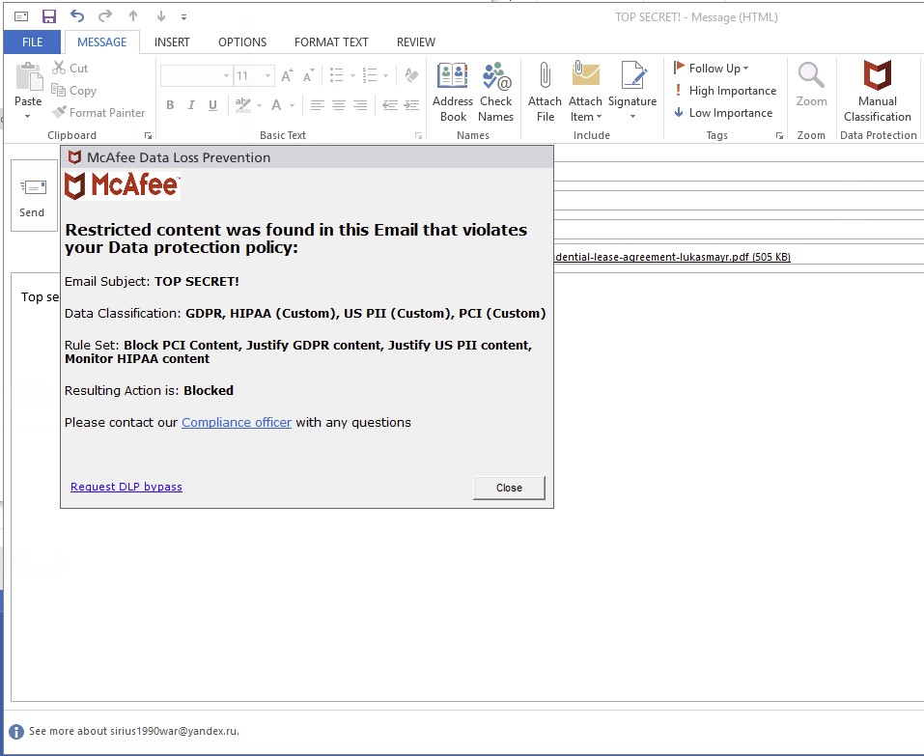This screenshot has height=756, width=924.
Task: Switch to the INSERT tab
Action: (x=172, y=42)
